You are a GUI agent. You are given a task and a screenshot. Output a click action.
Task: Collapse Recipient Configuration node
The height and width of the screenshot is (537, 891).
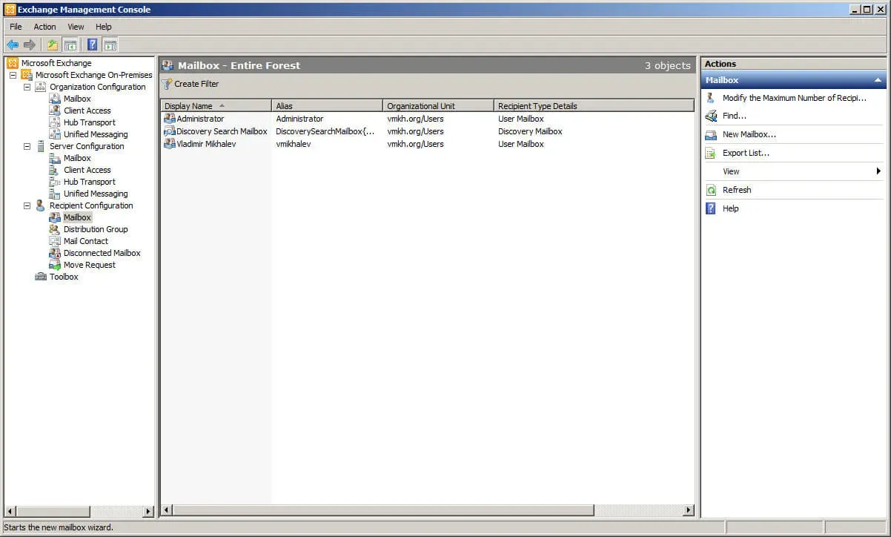27,205
